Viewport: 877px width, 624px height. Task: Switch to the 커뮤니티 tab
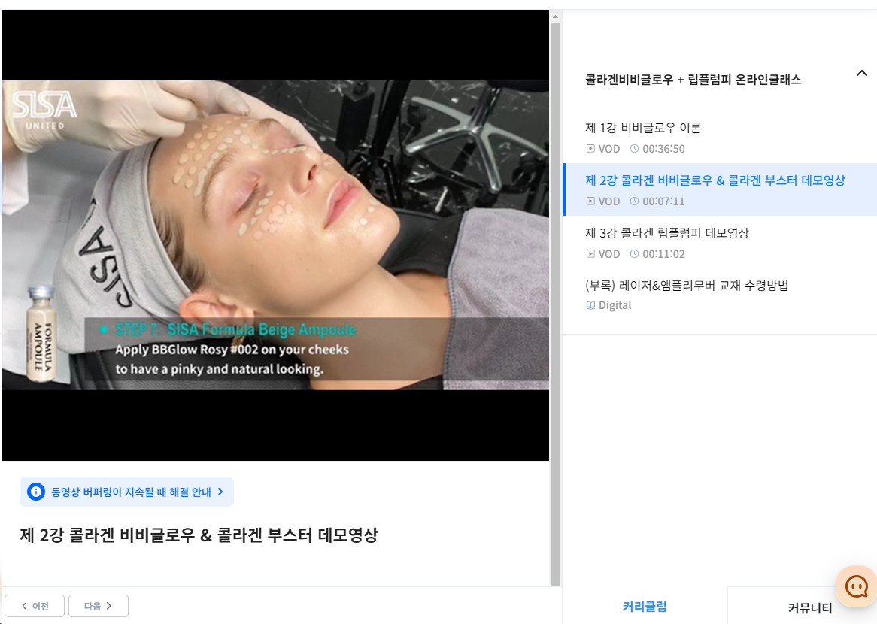tap(809, 607)
